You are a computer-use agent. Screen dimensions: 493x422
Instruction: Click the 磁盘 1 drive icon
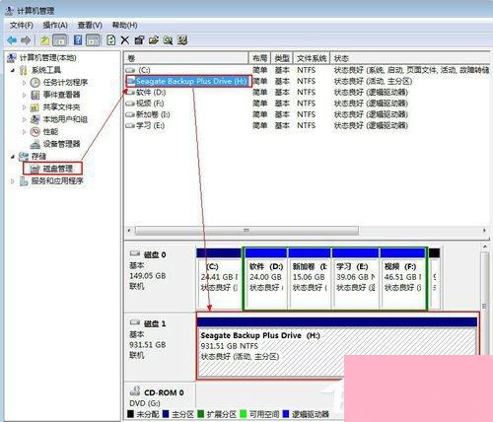coord(135,322)
